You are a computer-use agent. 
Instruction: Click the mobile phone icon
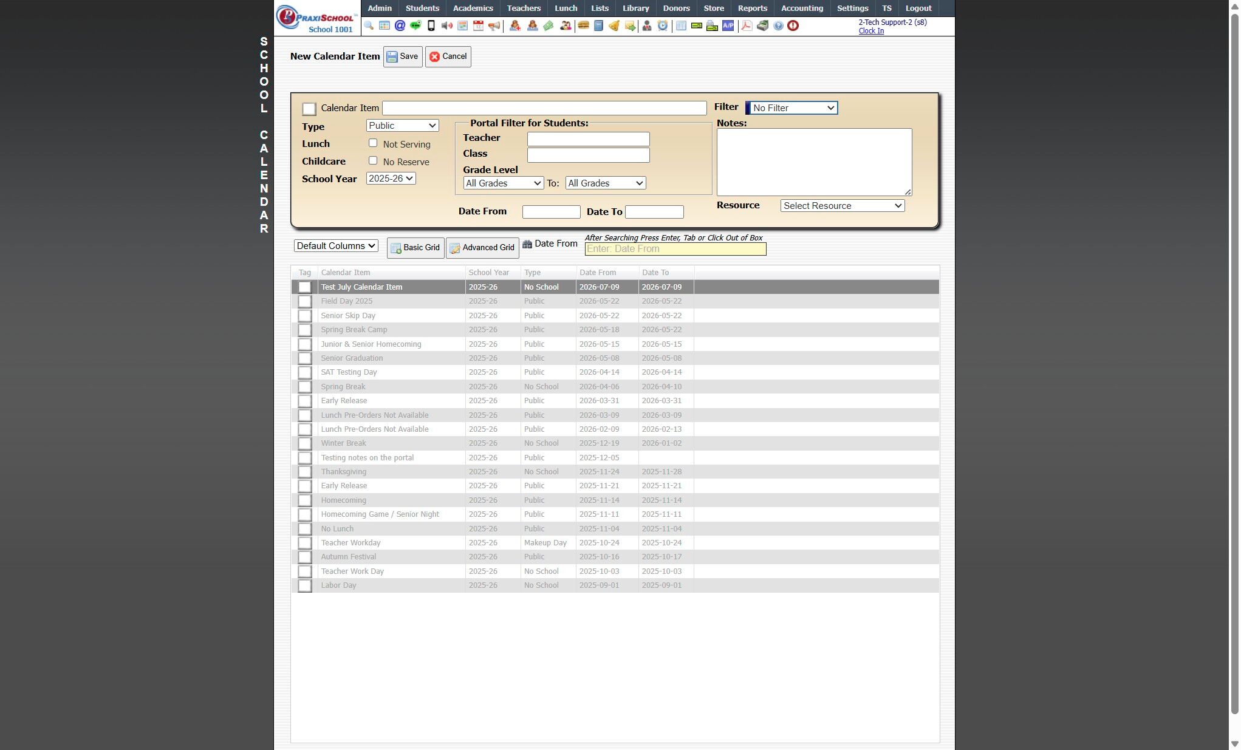click(x=431, y=26)
